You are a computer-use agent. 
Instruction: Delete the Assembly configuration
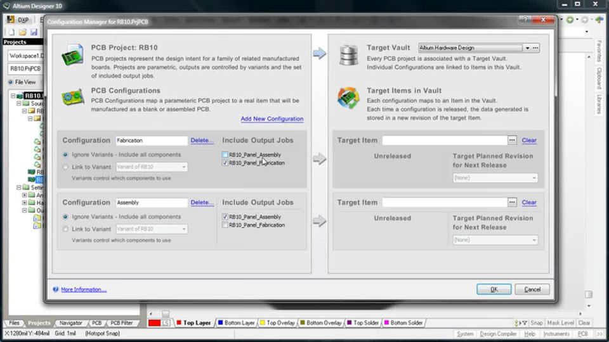(202, 203)
